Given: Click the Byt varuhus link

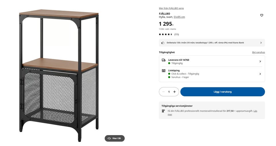Looking at the screenshot, I should point(258,52).
